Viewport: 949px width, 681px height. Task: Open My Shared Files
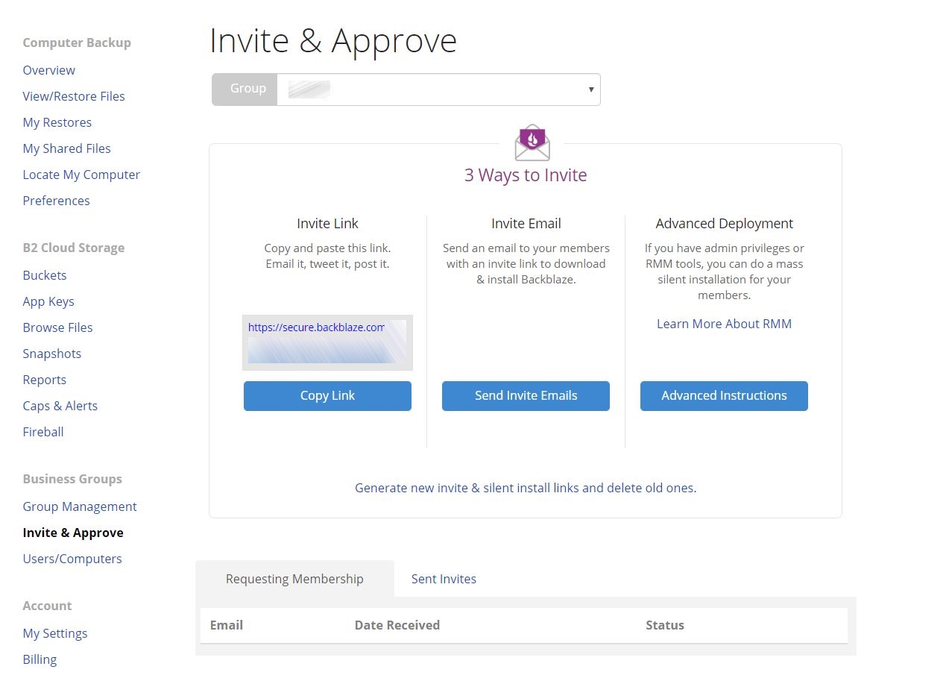tap(66, 148)
